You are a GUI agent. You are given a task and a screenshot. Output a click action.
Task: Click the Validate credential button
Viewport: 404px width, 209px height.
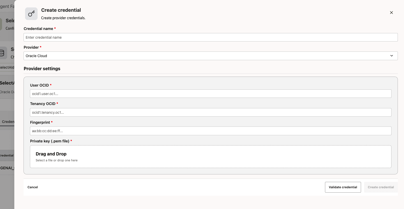coord(343,187)
